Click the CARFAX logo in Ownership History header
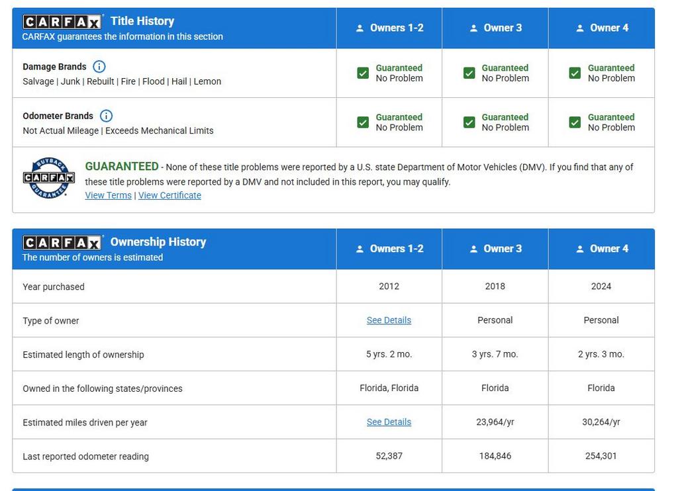This screenshot has height=491, width=678. click(x=63, y=242)
